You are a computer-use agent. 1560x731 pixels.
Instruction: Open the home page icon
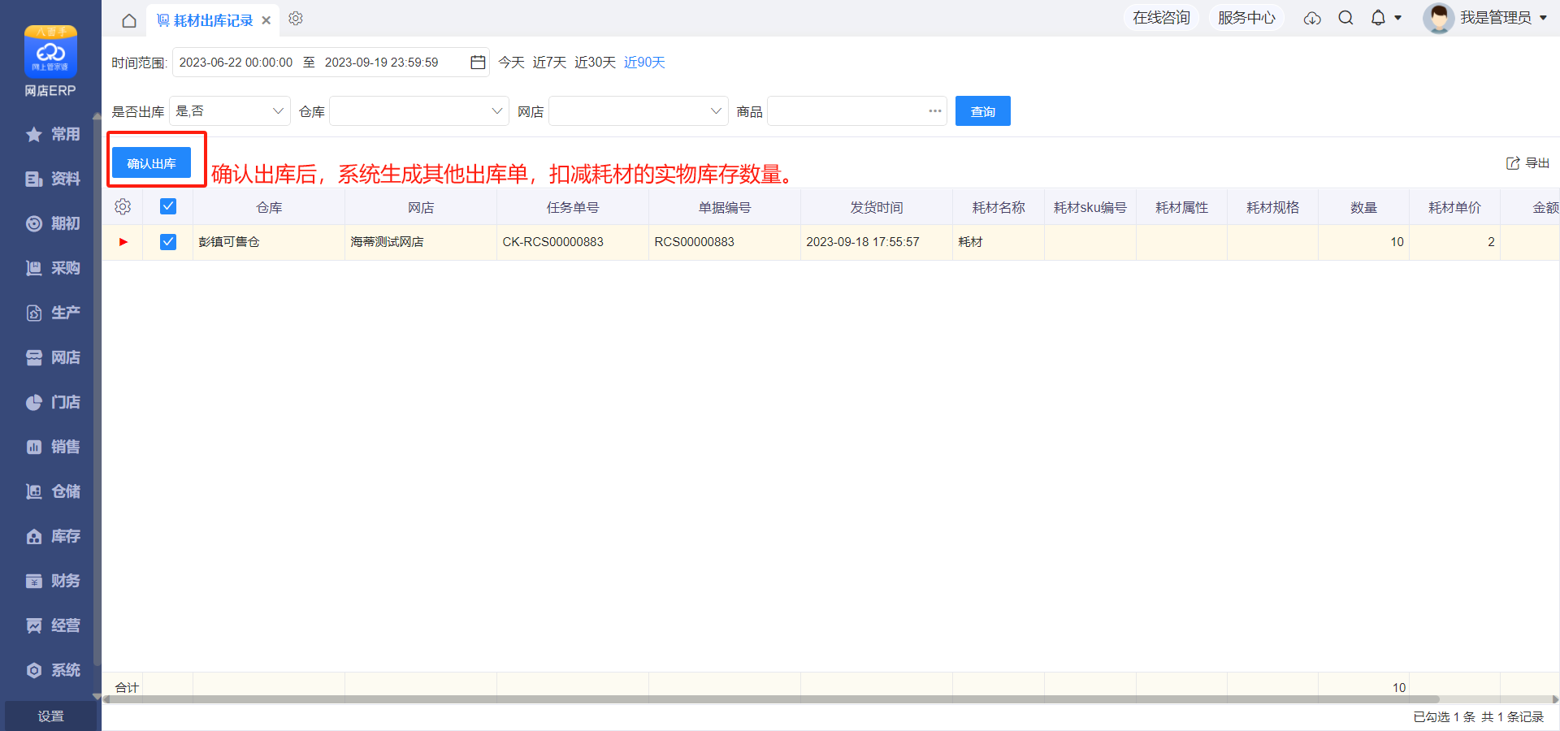(129, 20)
